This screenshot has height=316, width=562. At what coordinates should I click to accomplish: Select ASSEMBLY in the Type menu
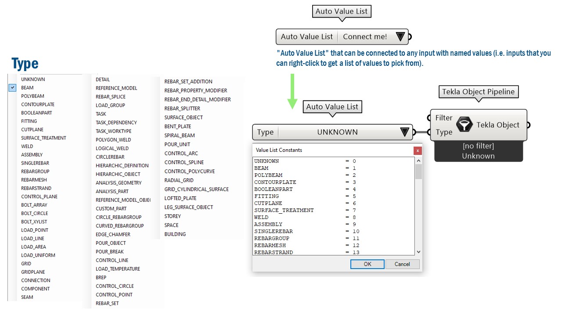click(32, 154)
